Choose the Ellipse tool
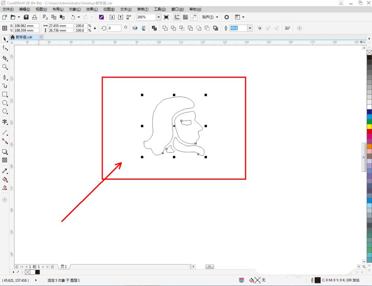 [x=4, y=103]
